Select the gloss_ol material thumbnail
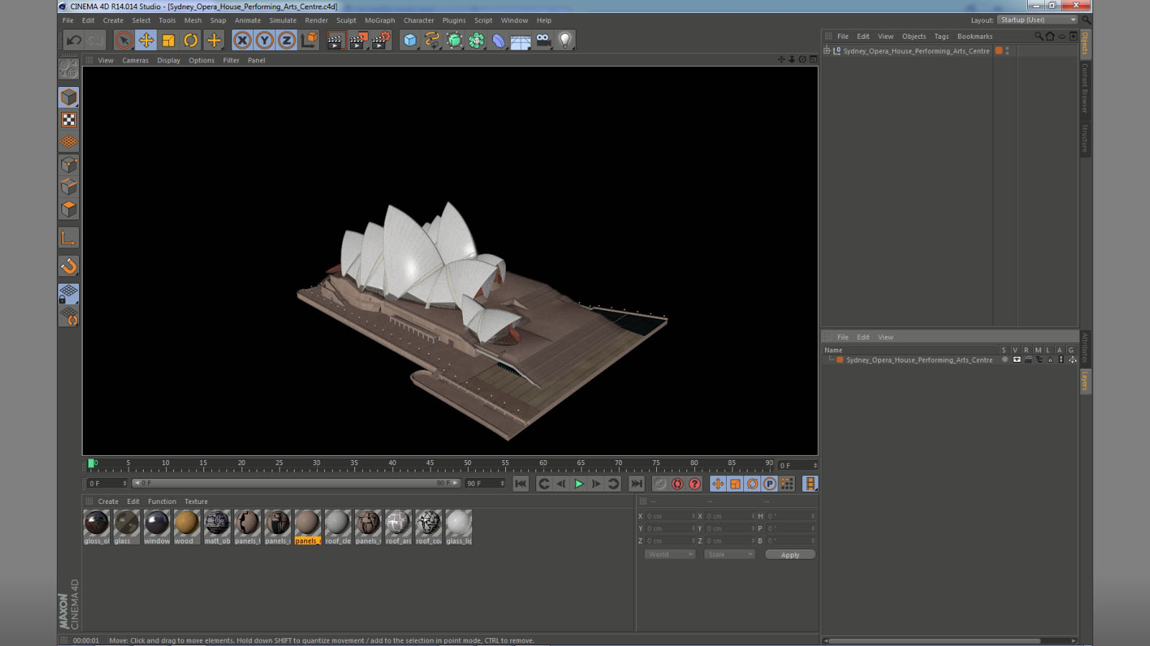 [x=97, y=527]
